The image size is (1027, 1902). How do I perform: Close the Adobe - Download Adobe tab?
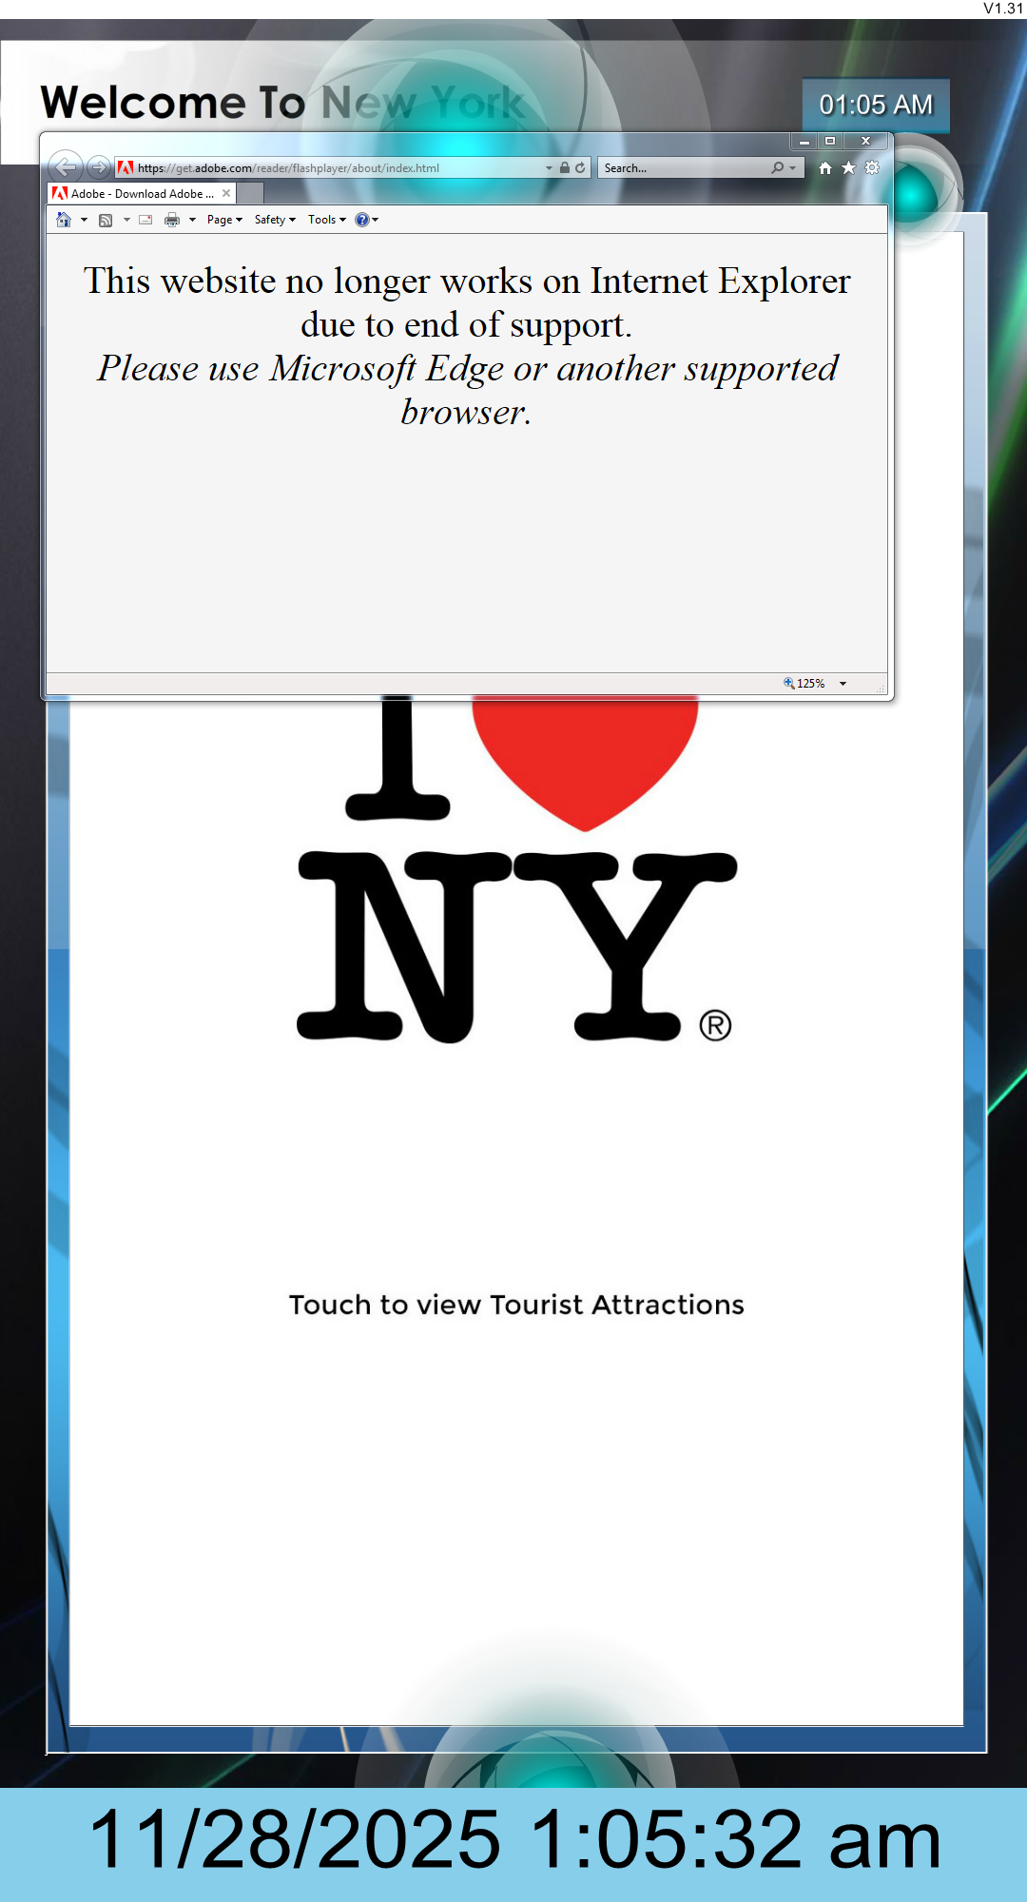click(x=226, y=193)
